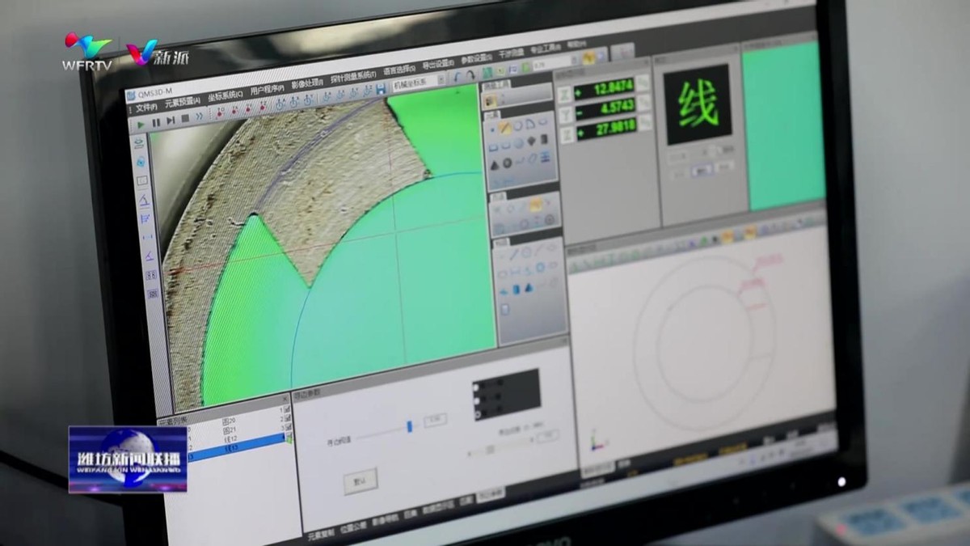The width and height of the screenshot is (970, 546).
Task: Open the 文件(F) menu
Action: pyautogui.click(x=146, y=108)
